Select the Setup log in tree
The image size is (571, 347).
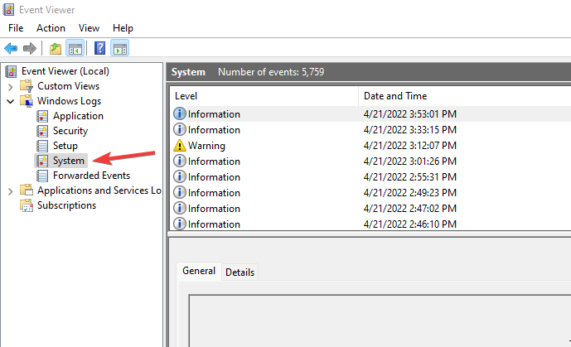click(x=65, y=146)
